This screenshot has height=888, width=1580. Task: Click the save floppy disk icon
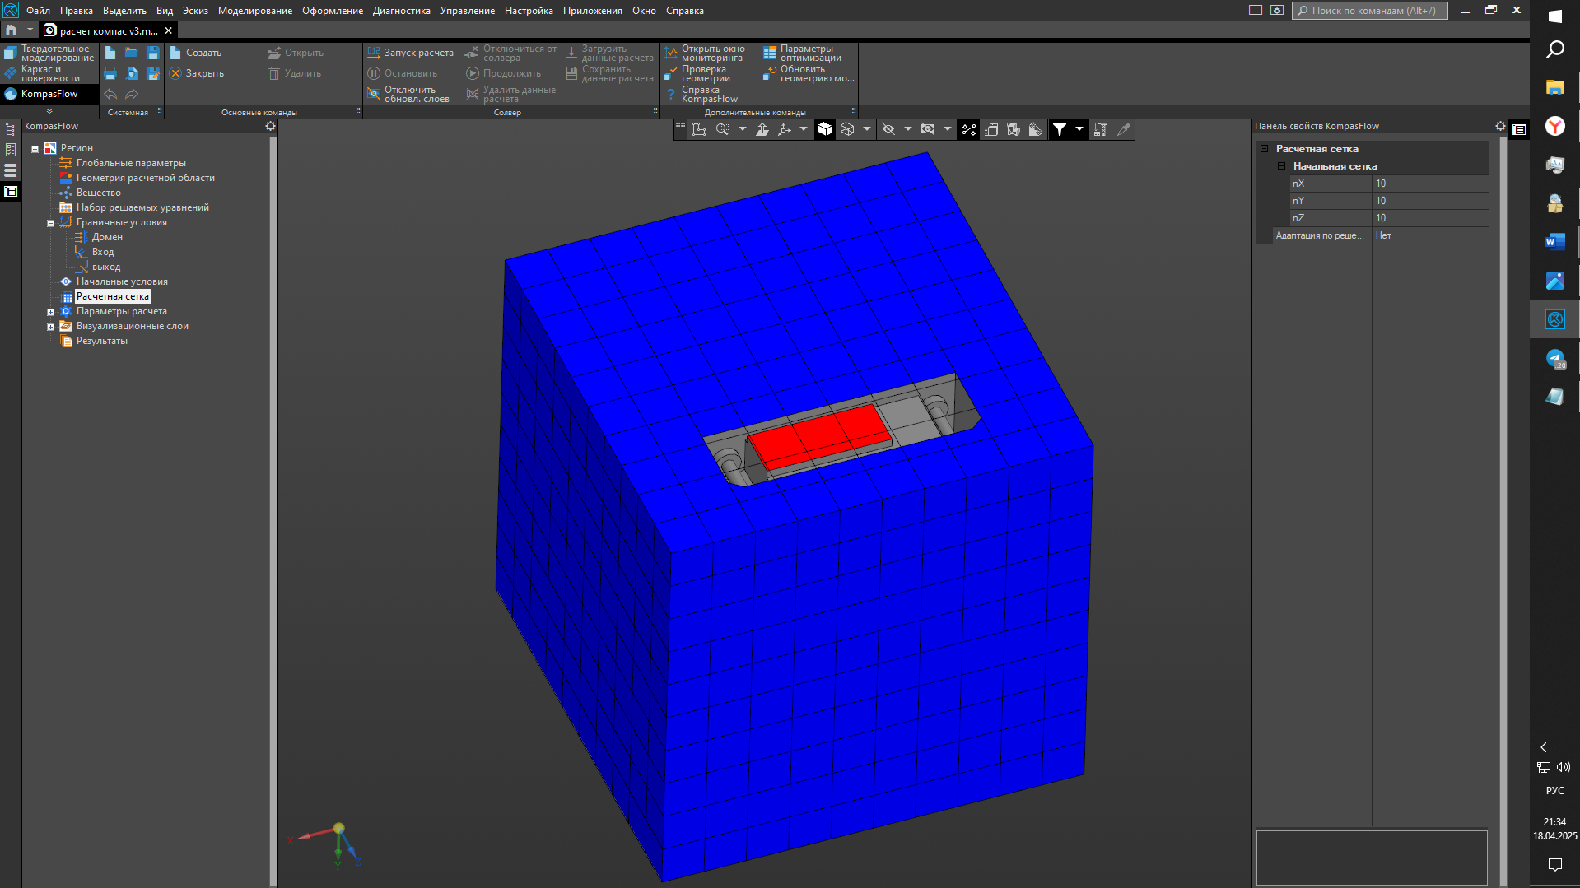tap(152, 53)
